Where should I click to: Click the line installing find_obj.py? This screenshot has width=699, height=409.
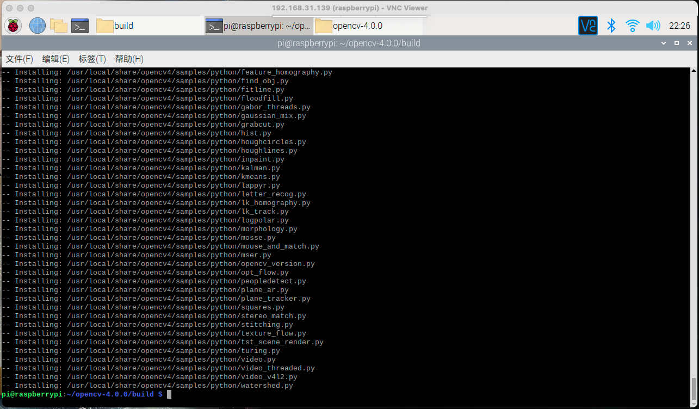coord(145,81)
